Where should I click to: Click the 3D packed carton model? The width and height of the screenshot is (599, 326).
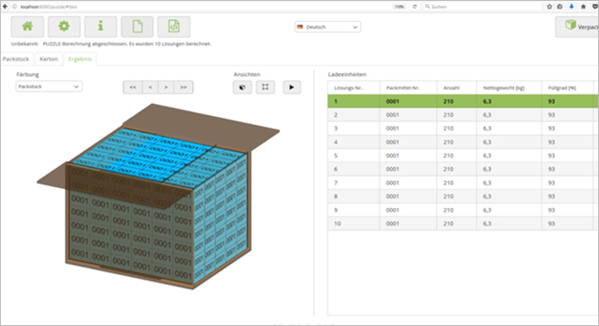pyautogui.click(x=158, y=197)
